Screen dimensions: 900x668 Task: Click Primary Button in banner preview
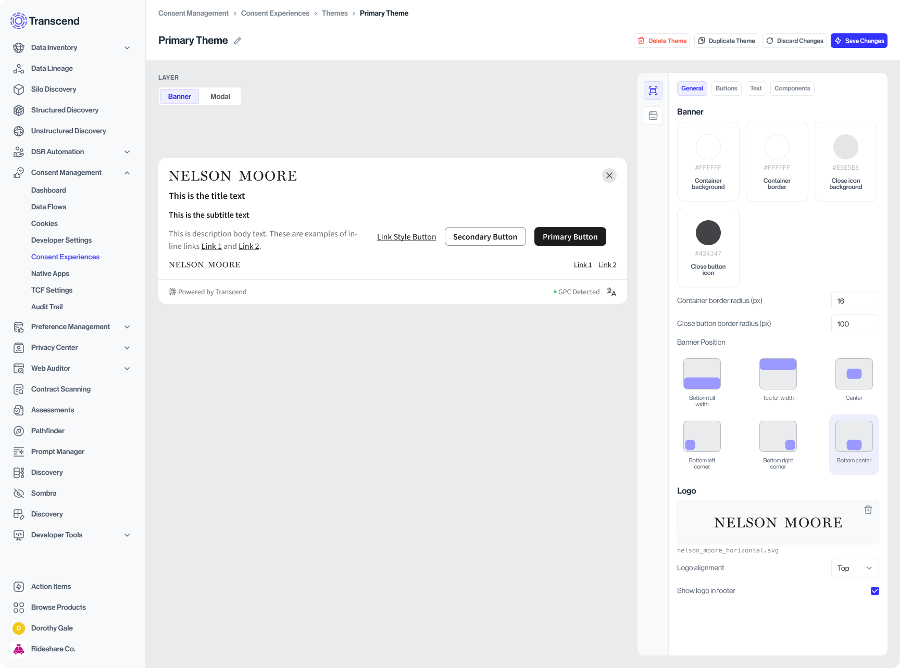click(x=570, y=237)
